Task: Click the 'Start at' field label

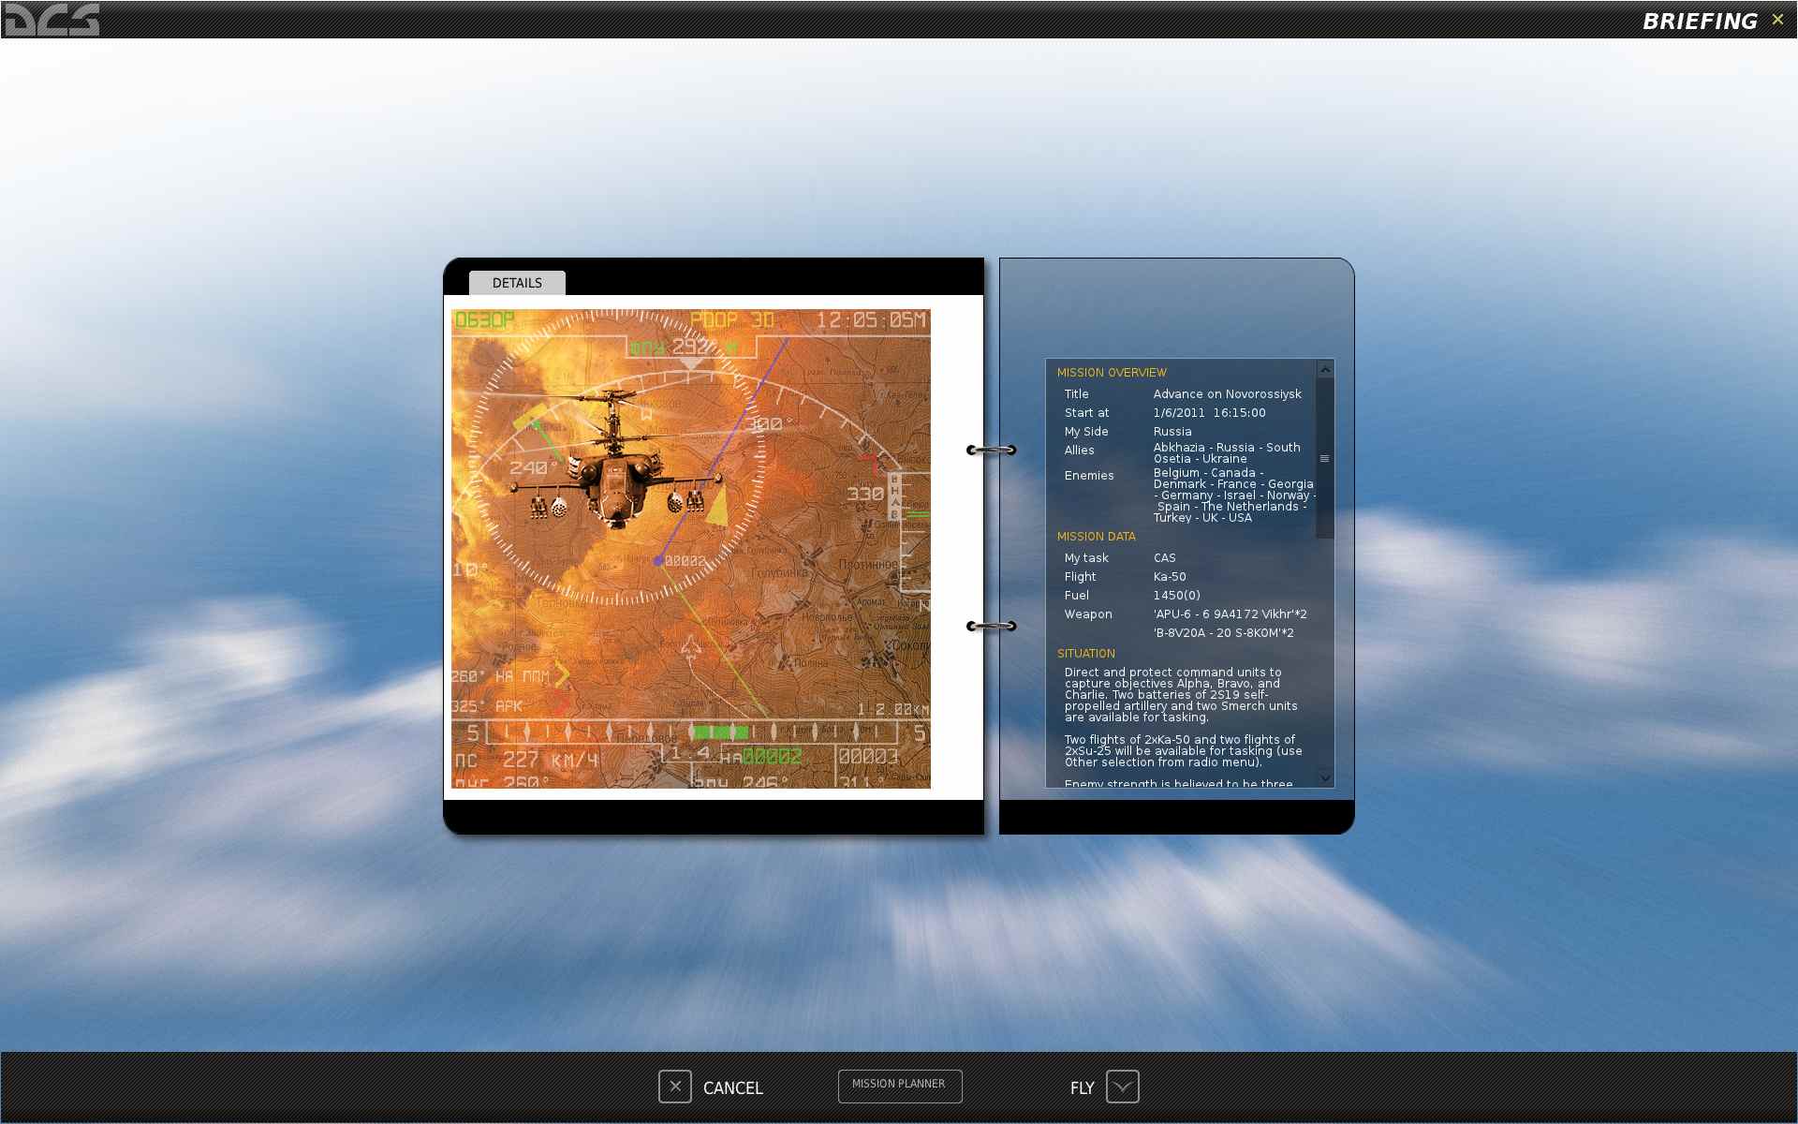Action: click(1086, 413)
